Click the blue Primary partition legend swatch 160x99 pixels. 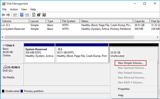click(22, 91)
